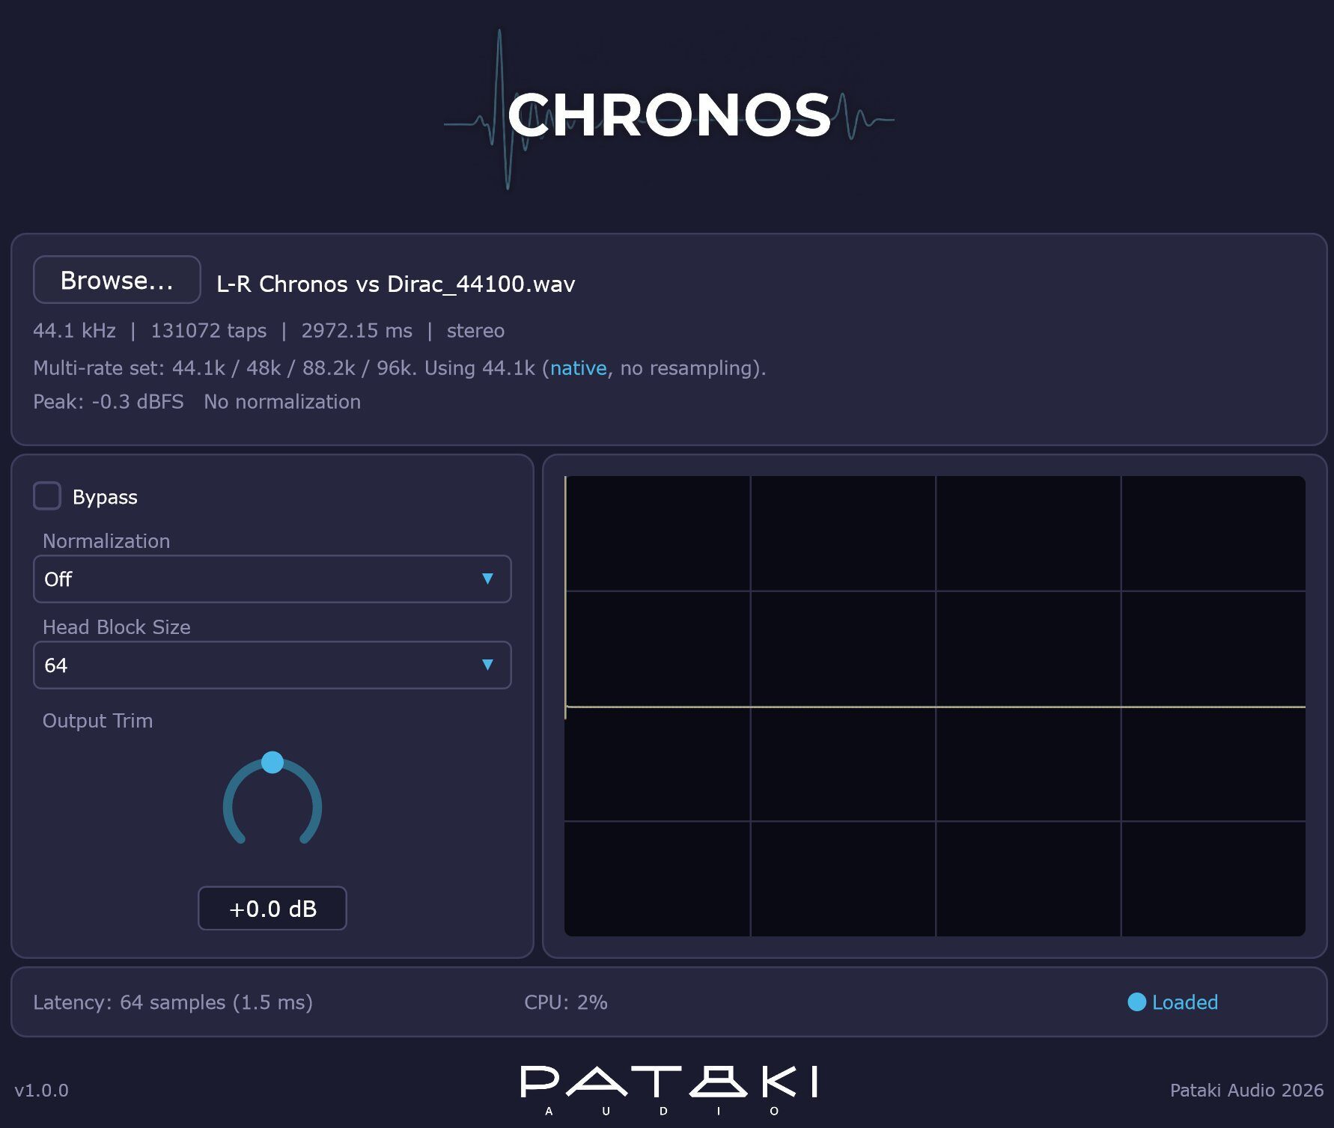Click the Pataki Audio logo
Image resolution: width=1334 pixels, height=1128 pixels.
pos(668,1089)
